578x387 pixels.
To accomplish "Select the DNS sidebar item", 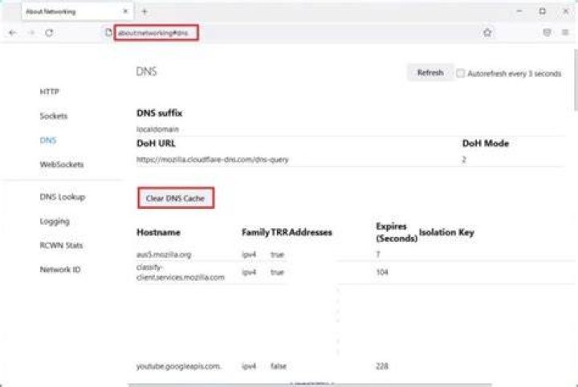I will (x=48, y=140).
